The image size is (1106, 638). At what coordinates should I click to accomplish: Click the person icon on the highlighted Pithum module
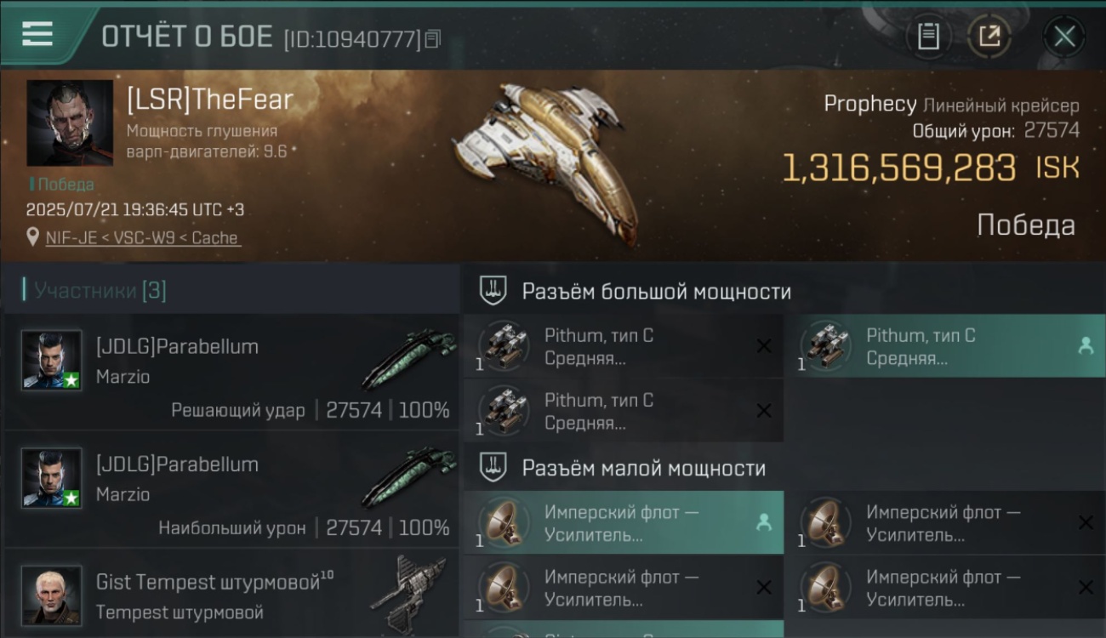(1086, 345)
